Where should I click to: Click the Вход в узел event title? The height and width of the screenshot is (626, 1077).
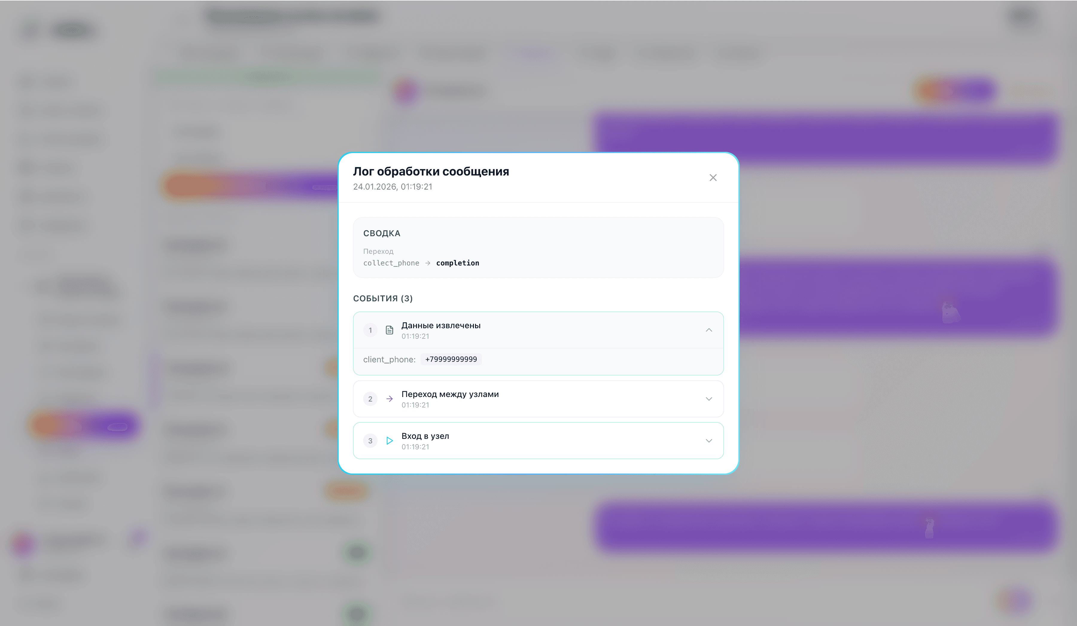pyautogui.click(x=425, y=436)
